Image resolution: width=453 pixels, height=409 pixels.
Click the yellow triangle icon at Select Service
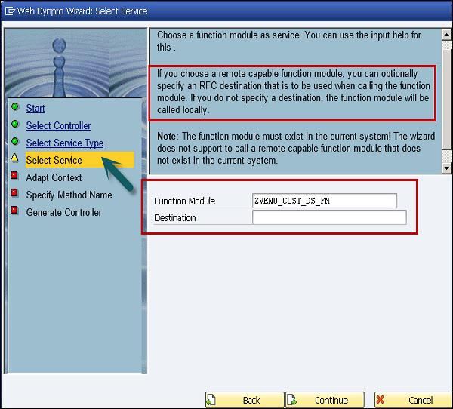tap(14, 158)
